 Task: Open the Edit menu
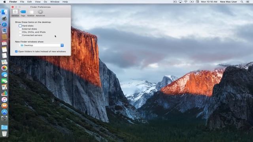pyautogui.click(x=30, y=2)
